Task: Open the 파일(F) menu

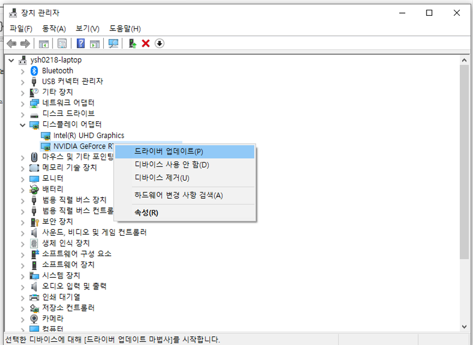Action: point(21,28)
